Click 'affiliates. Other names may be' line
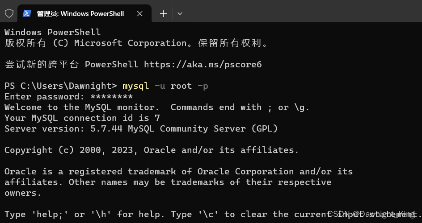Viewport: 422px width, 223px height. click(x=168, y=182)
